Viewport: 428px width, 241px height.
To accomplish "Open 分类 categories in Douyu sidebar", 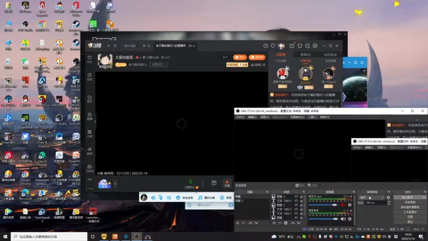I will tap(89, 133).
